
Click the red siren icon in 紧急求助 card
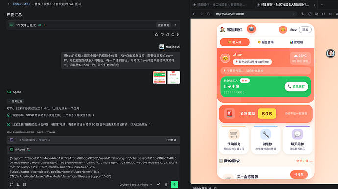230,113
